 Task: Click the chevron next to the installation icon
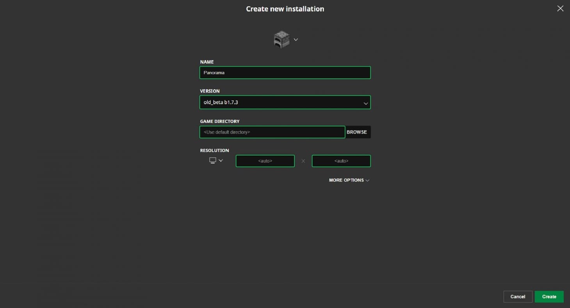coord(296,39)
